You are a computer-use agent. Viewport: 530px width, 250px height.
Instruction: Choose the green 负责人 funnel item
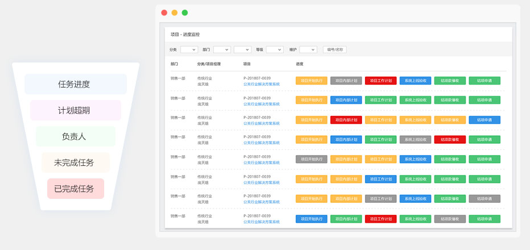(75, 136)
